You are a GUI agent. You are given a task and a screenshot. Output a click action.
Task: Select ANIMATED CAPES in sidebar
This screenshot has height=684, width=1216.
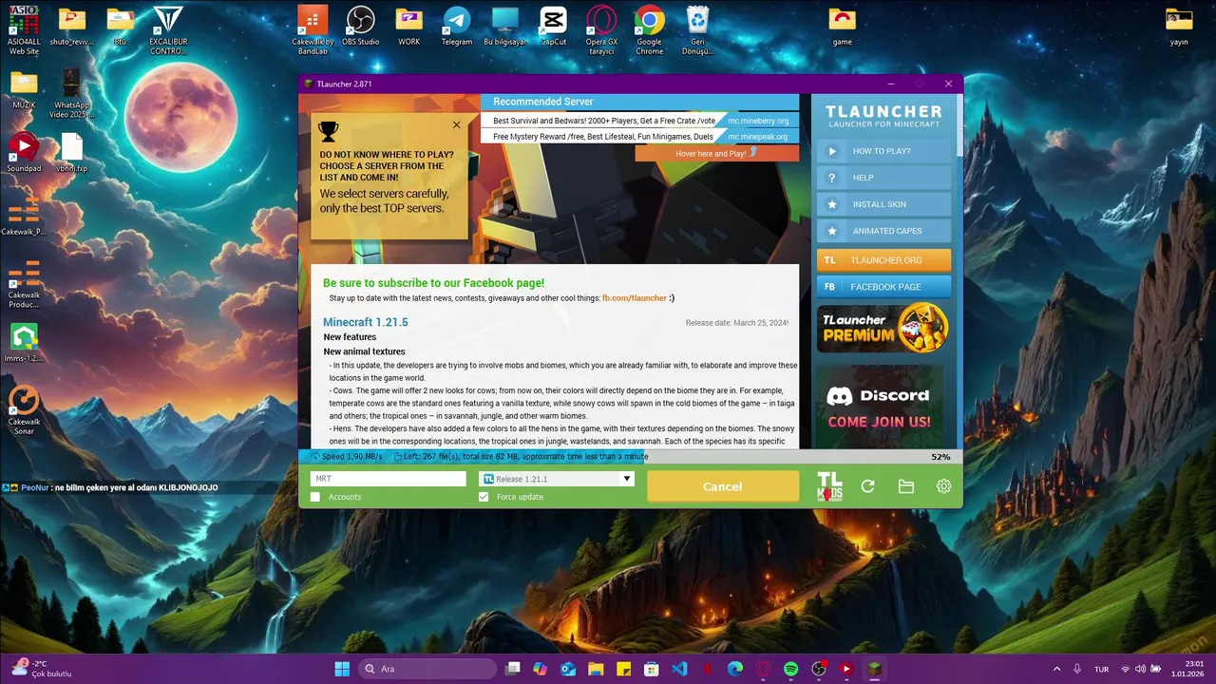(883, 231)
